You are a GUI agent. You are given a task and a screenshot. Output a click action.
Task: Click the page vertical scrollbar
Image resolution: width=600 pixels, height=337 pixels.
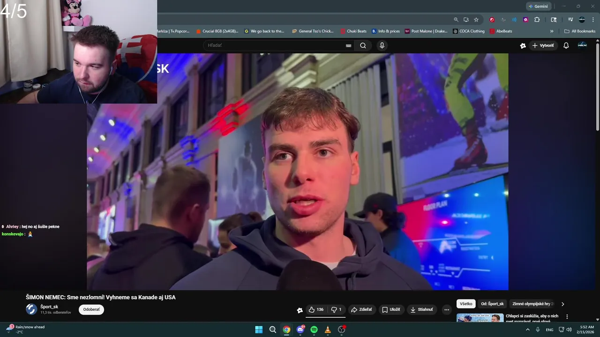(x=597, y=87)
